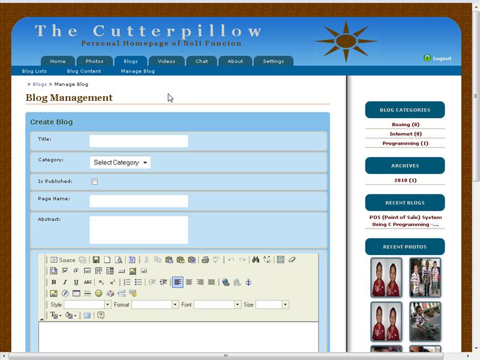Click the Replace icon
480x360 pixels.
[x=267, y=260]
